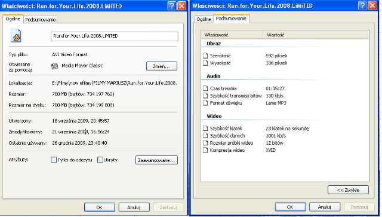Click the Szerokość property page icon
Viewport: 382px width, 217px height.
click(x=205, y=56)
